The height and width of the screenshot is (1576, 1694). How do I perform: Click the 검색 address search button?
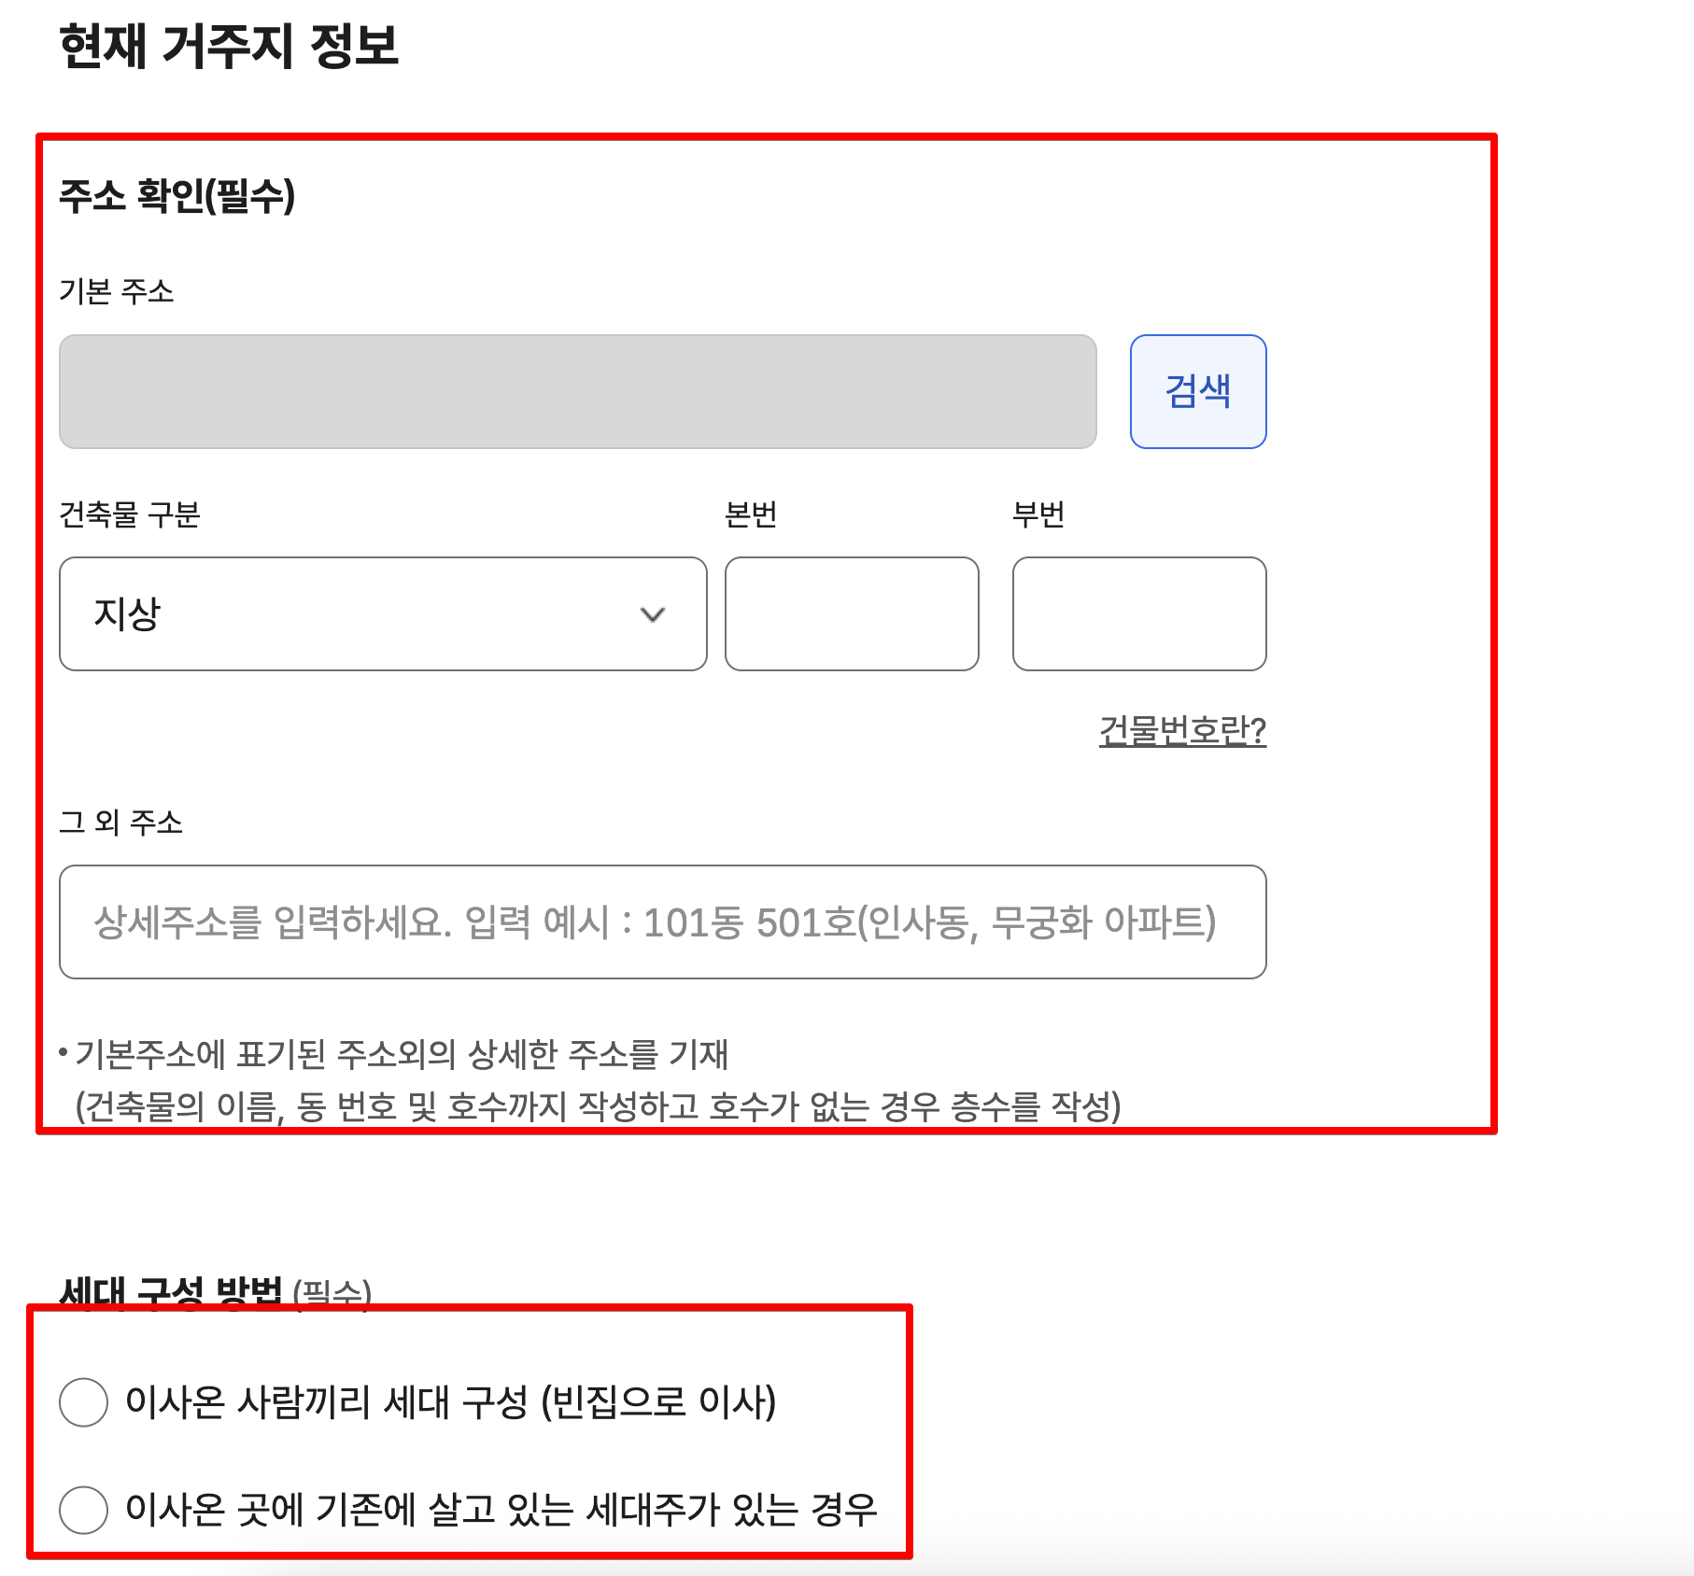pyautogui.click(x=1199, y=393)
